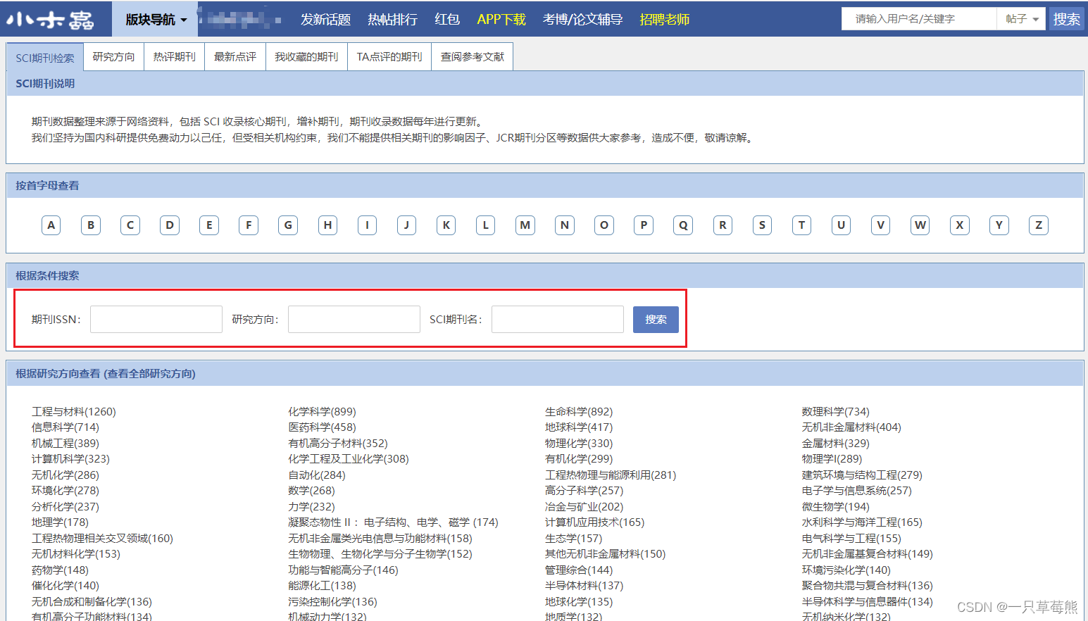This screenshot has width=1088, height=621.
Task: Select letter S journal filter
Action: pos(762,225)
